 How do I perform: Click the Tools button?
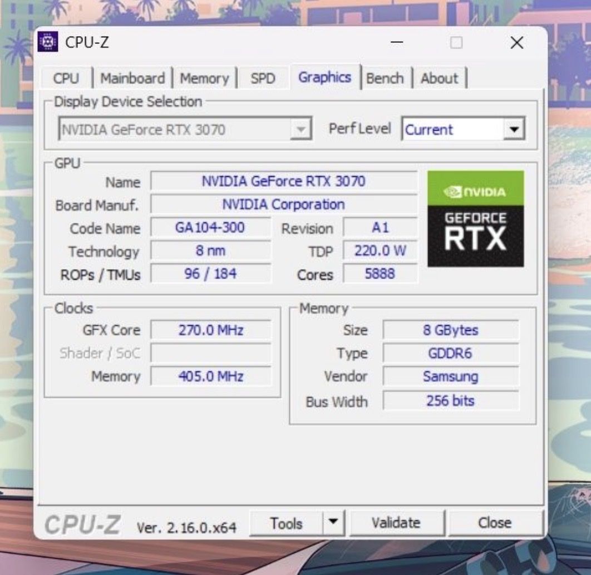[x=286, y=523]
